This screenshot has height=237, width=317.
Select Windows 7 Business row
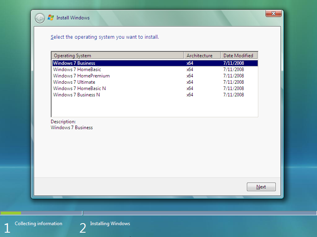click(x=155, y=63)
